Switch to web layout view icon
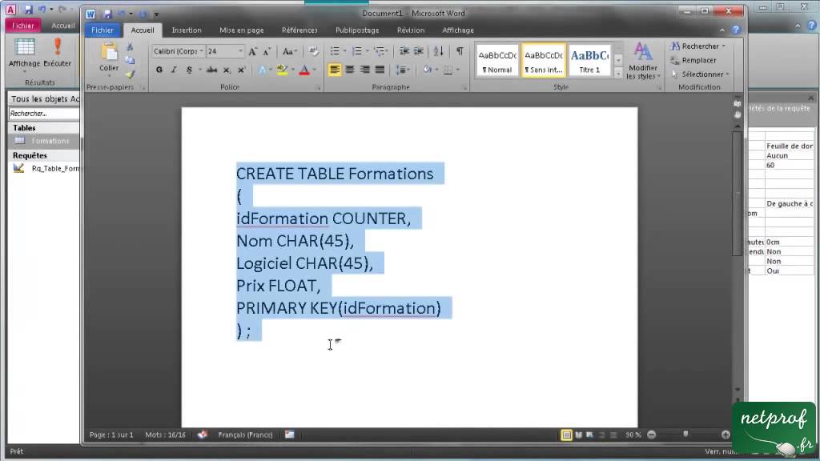 click(590, 435)
